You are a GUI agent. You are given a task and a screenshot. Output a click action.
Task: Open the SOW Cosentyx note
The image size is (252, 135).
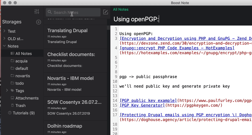[75, 108]
